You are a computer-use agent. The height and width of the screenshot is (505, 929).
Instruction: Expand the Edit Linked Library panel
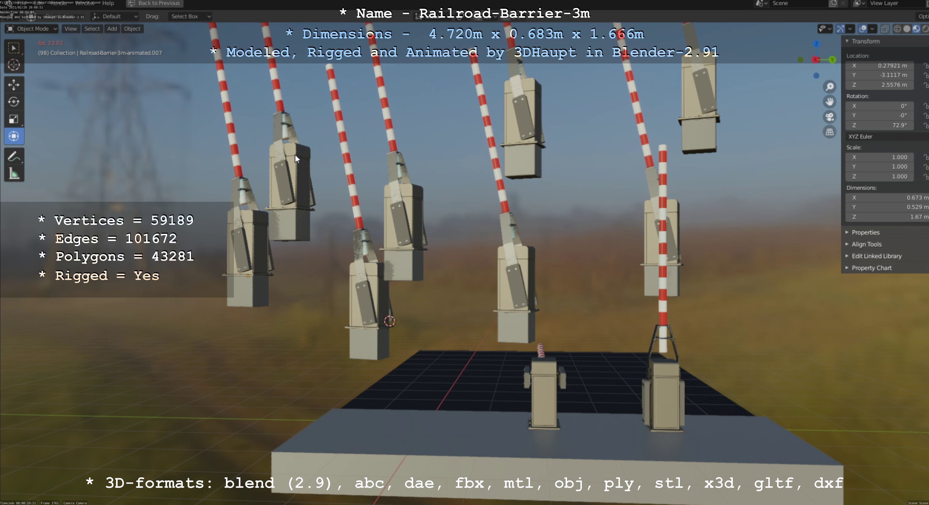click(876, 256)
